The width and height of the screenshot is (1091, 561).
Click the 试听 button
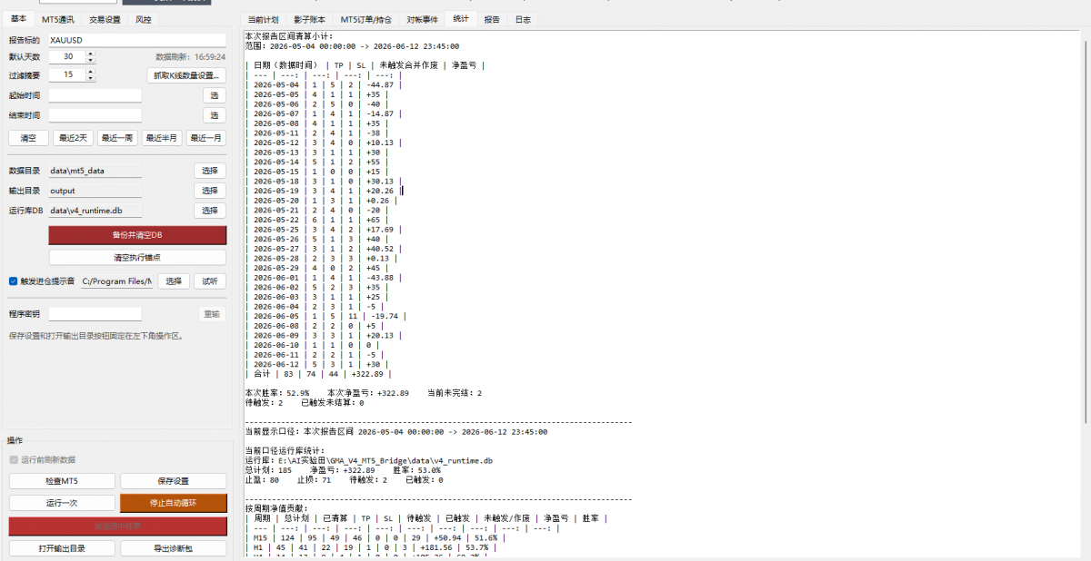(210, 281)
